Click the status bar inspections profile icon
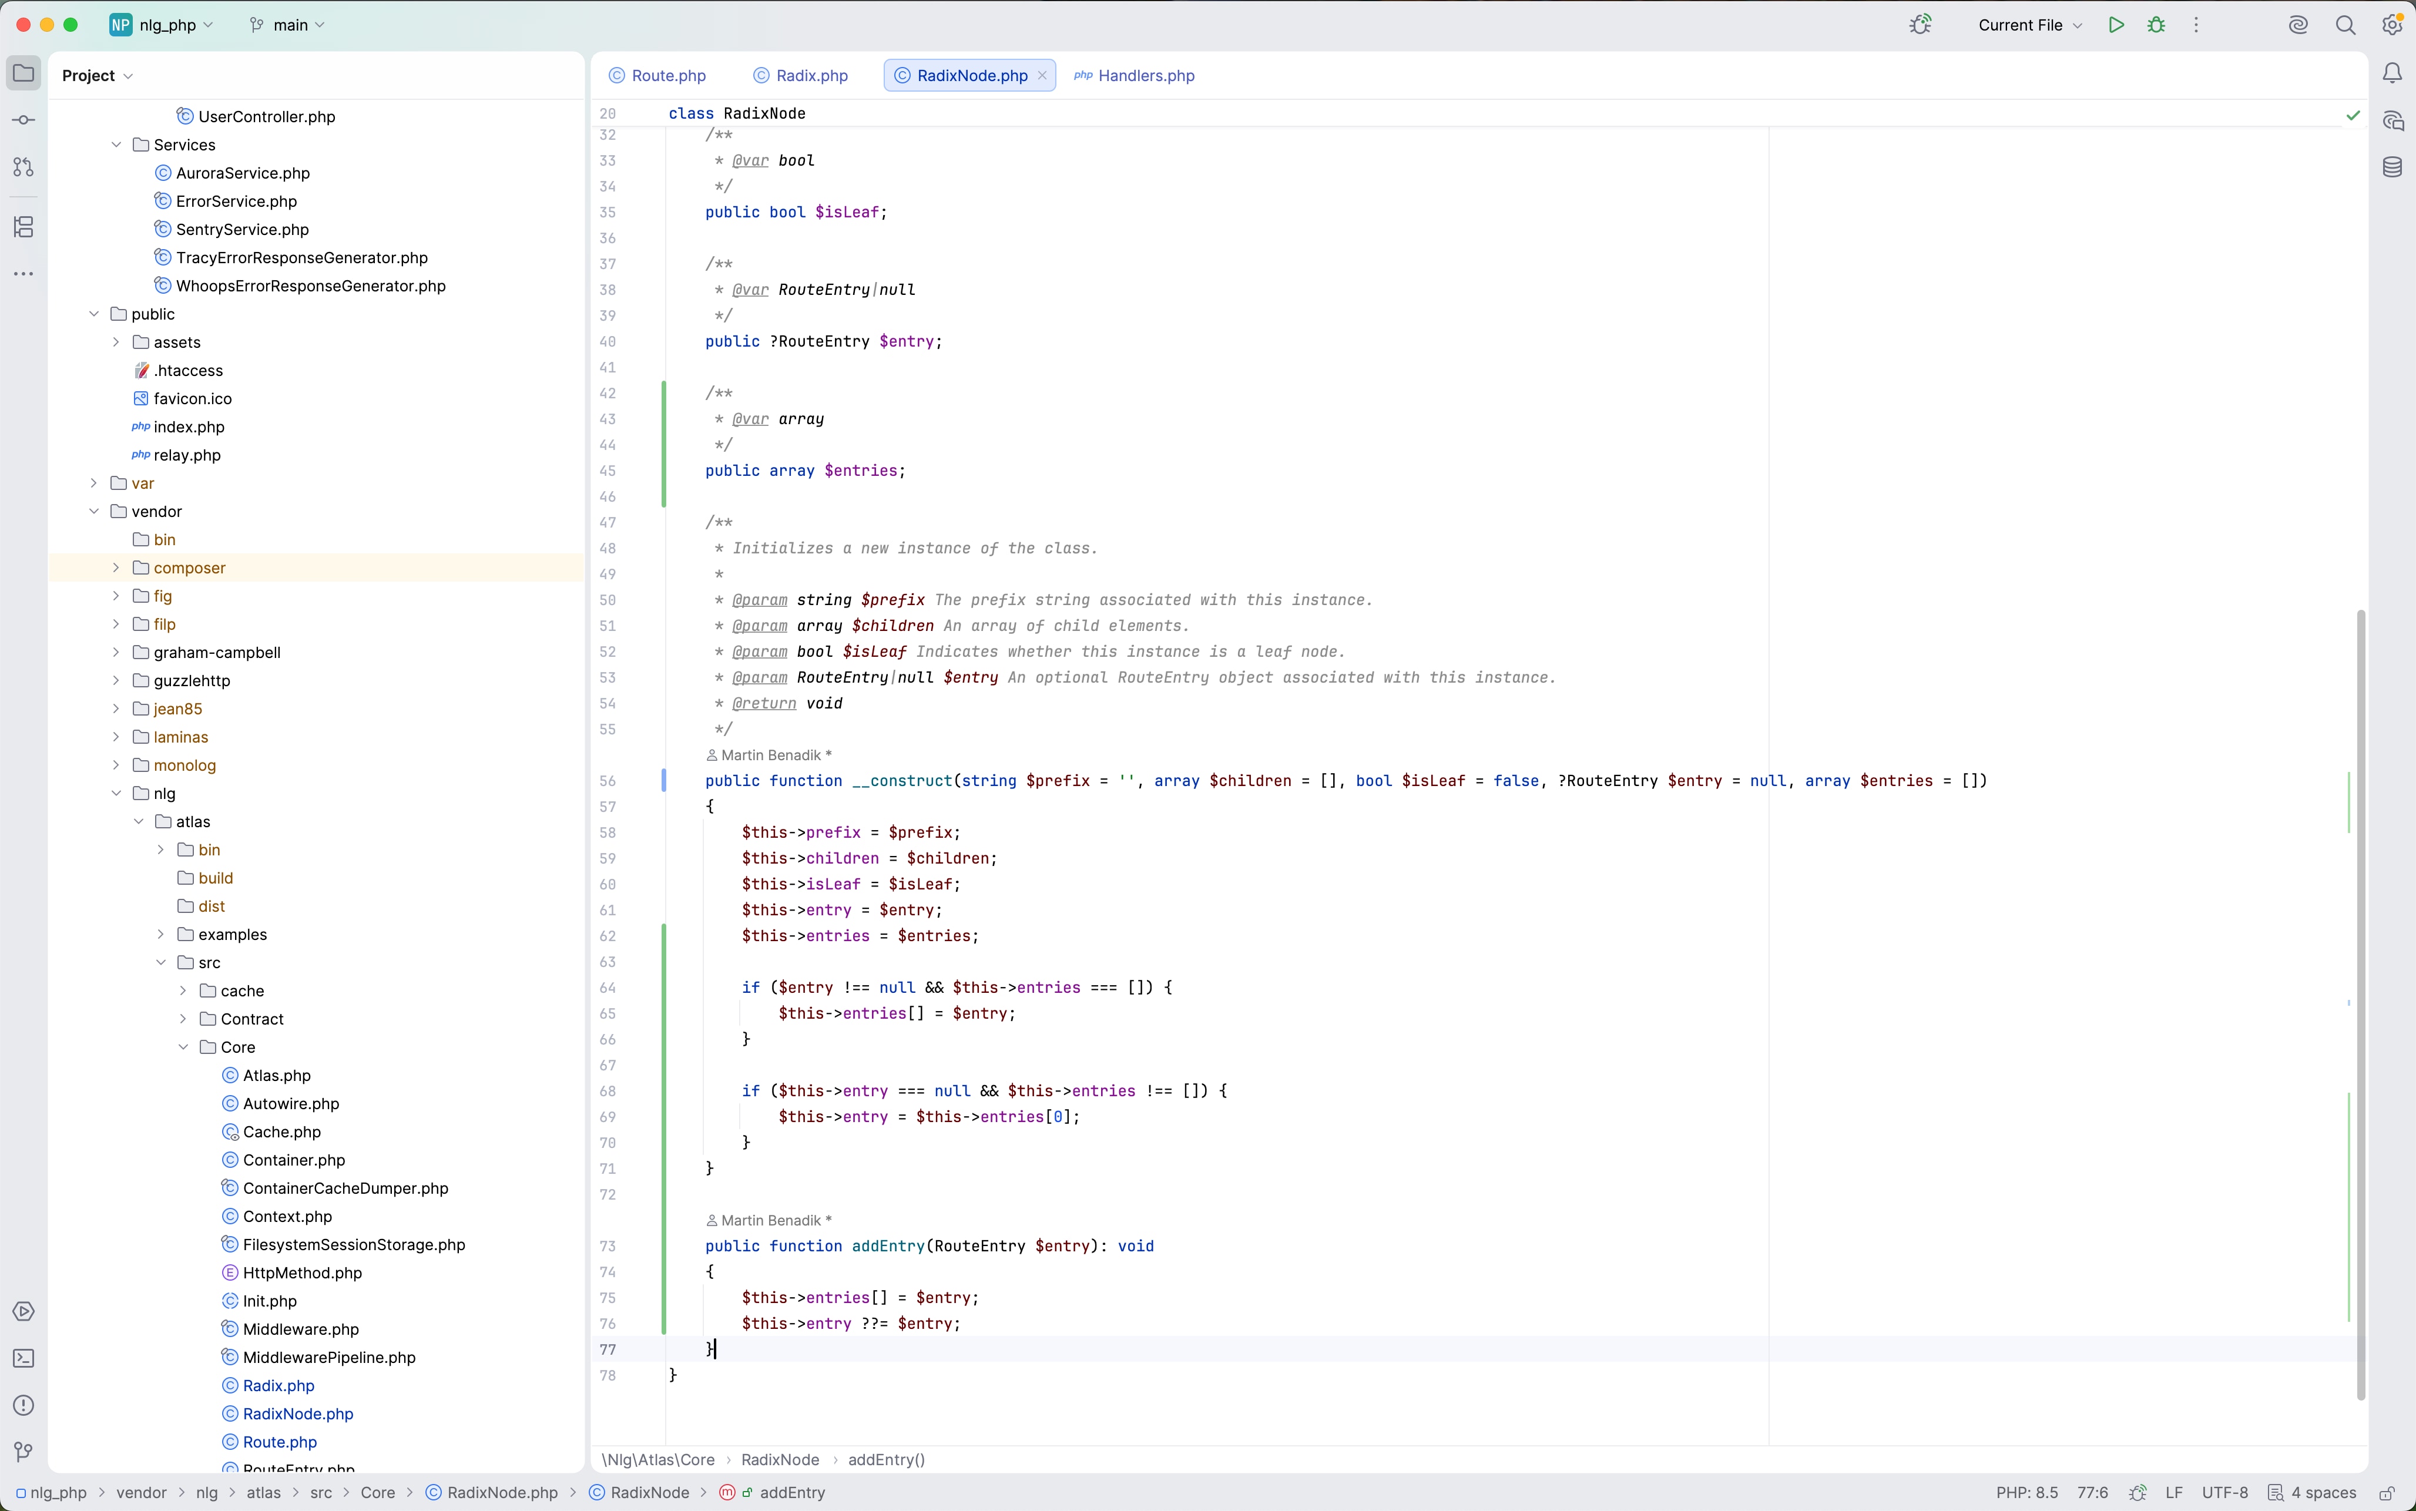Image resolution: width=2416 pixels, height=1511 pixels. [2138, 1493]
